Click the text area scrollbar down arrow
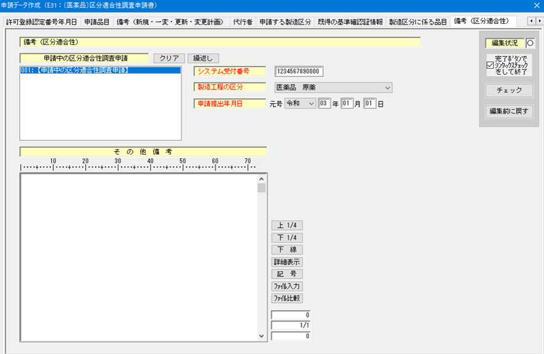 point(262,336)
